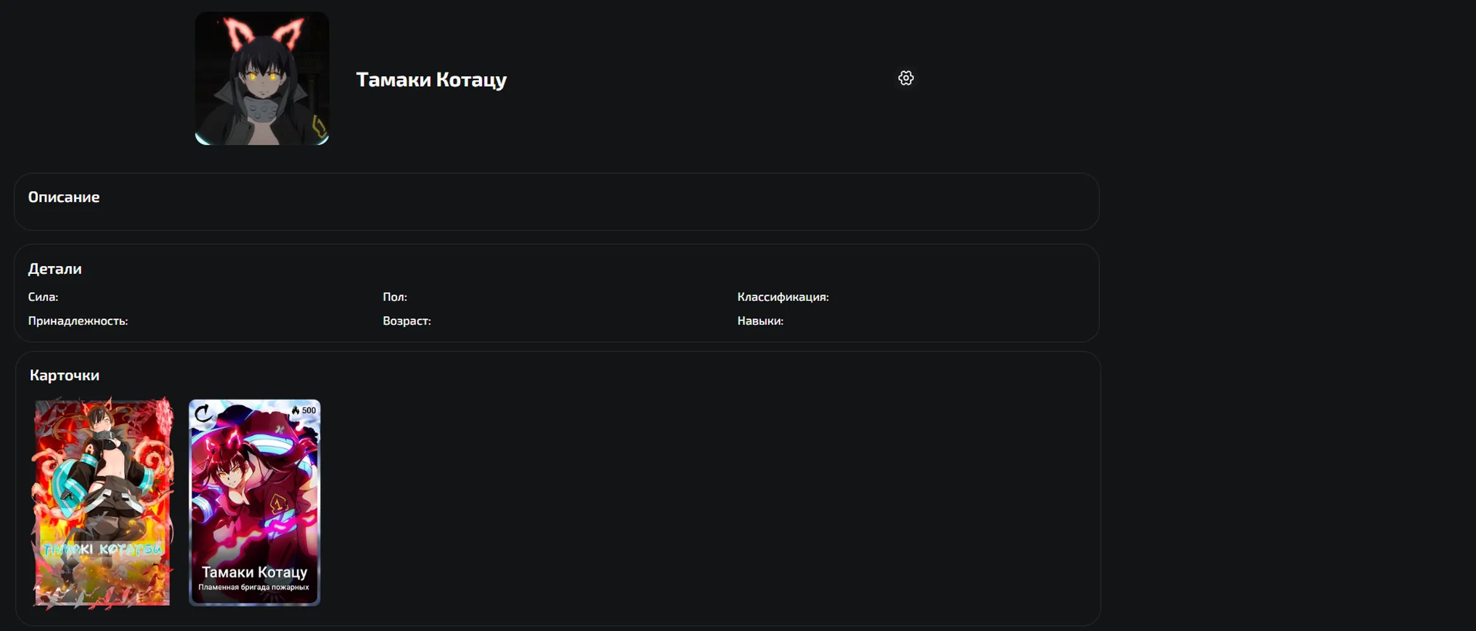1476x631 pixels.
Task: Click the Возраст: field label
Action: point(407,321)
